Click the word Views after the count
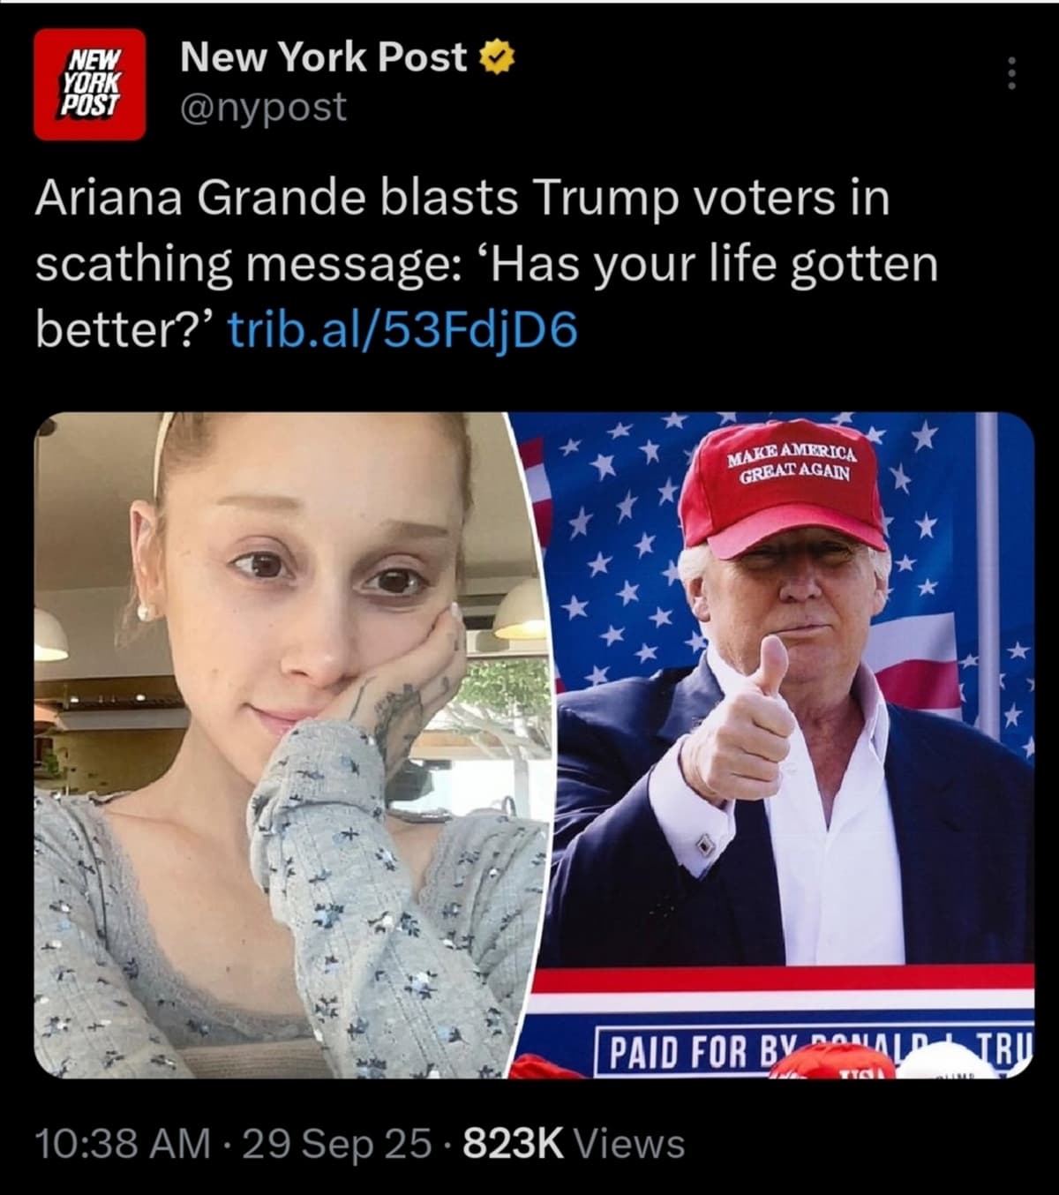The image size is (1059, 1195). pos(629,1144)
